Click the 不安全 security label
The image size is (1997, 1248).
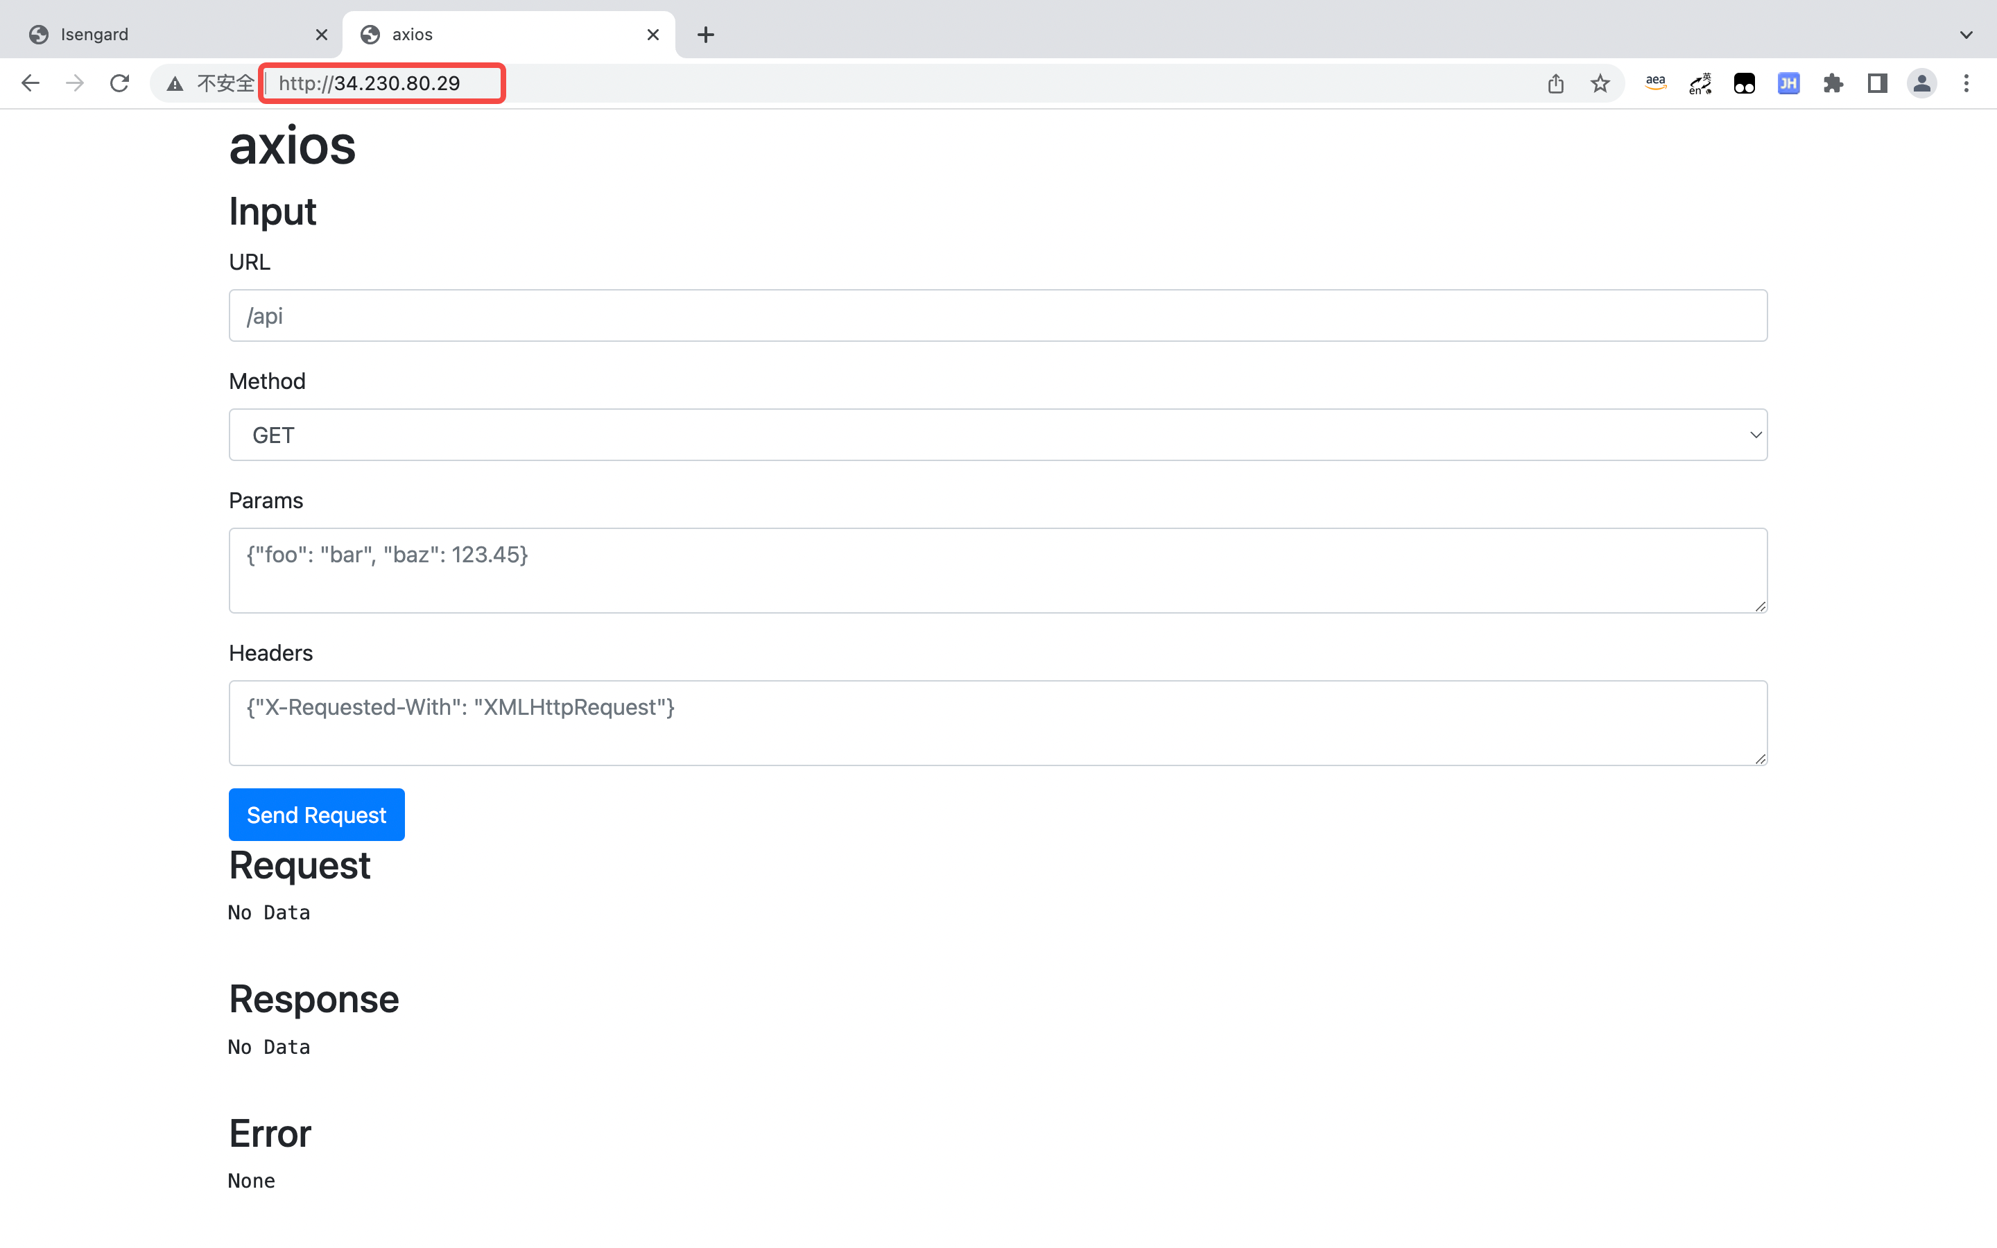tap(225, 83)
